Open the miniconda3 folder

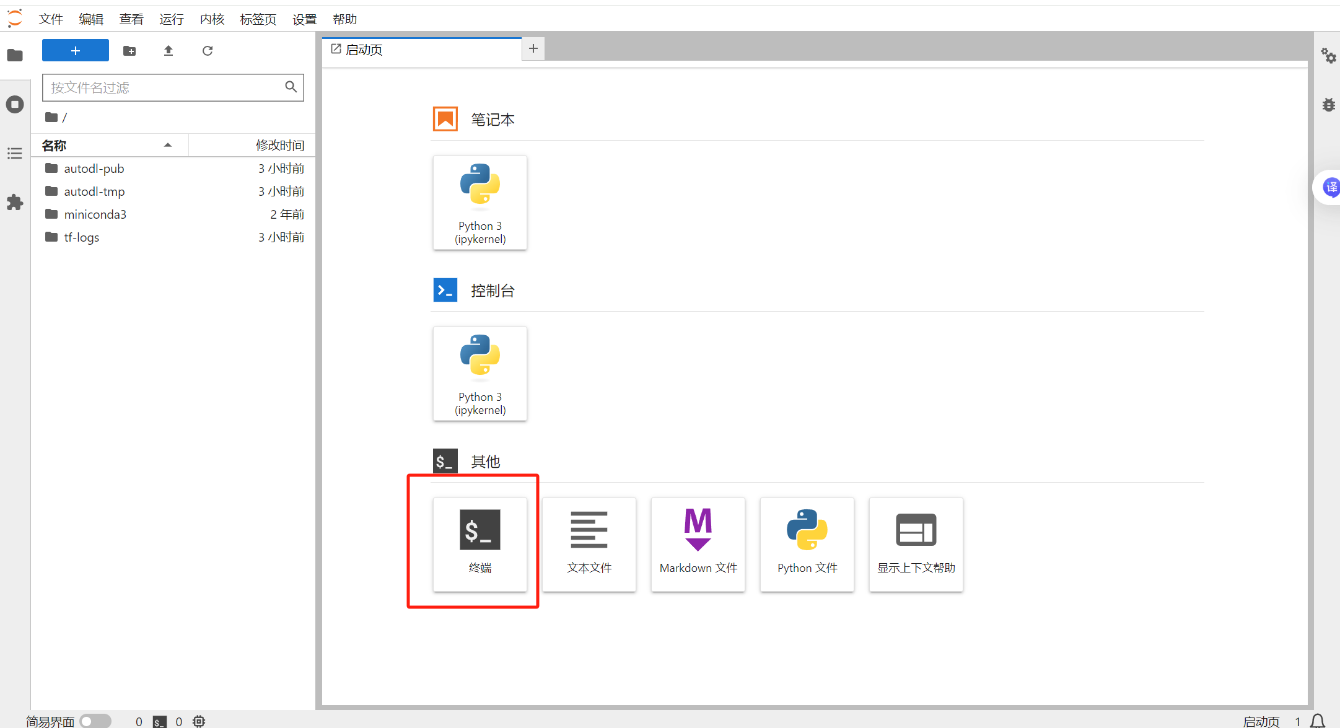click(95, 214)
